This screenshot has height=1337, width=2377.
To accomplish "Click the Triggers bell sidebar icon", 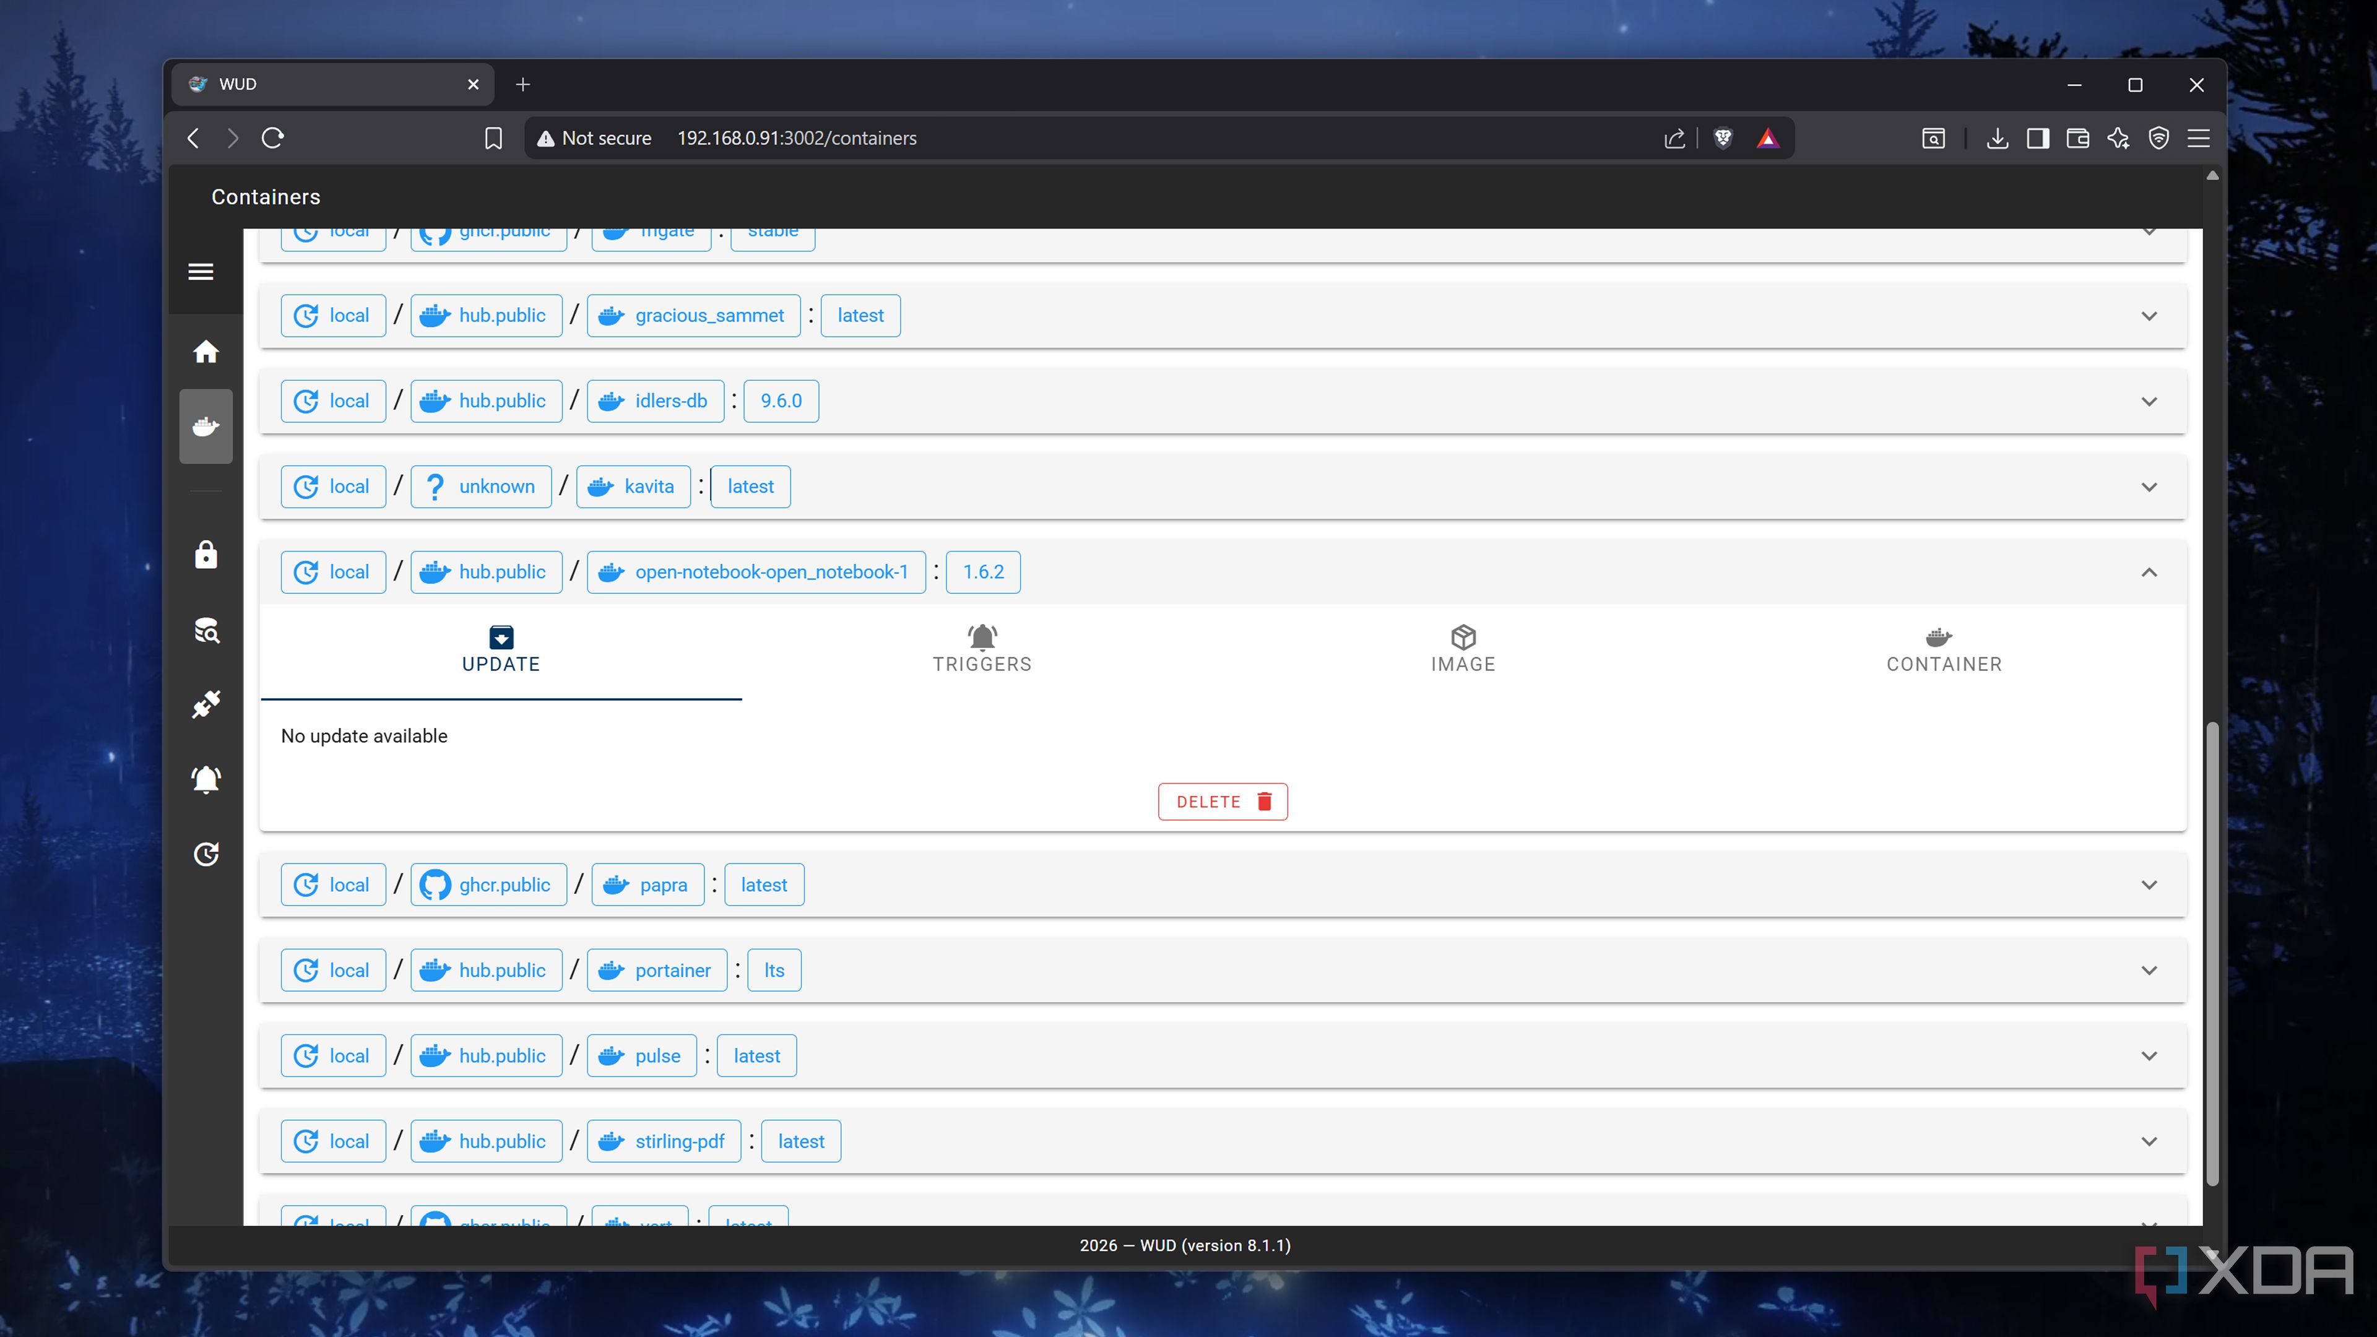I will pos(206,780).
